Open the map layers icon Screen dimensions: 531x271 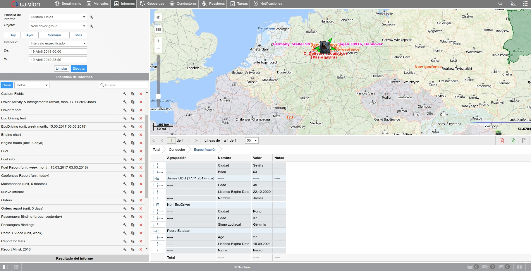pyautogui.click(x=158, y=30)
